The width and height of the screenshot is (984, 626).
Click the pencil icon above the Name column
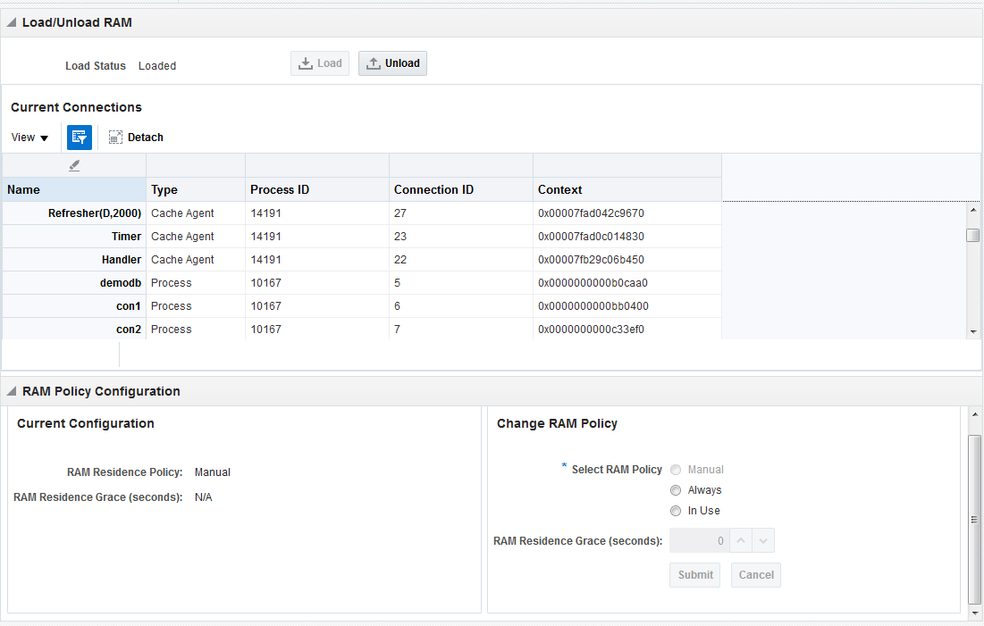[74, 166]
